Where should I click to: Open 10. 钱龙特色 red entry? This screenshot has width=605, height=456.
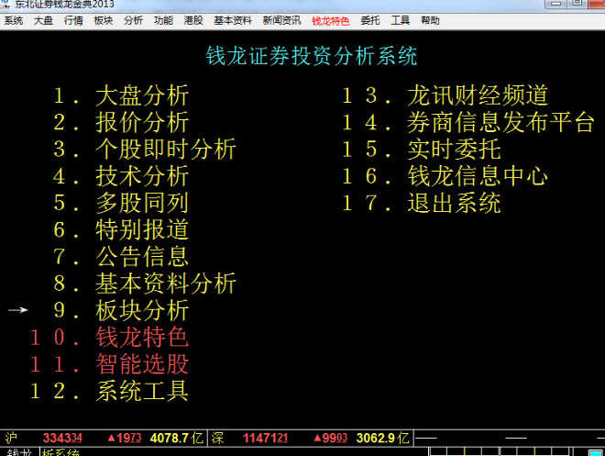[x=110, y=337]
